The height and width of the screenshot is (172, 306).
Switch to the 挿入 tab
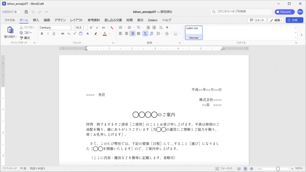click(x=36, y=20)
